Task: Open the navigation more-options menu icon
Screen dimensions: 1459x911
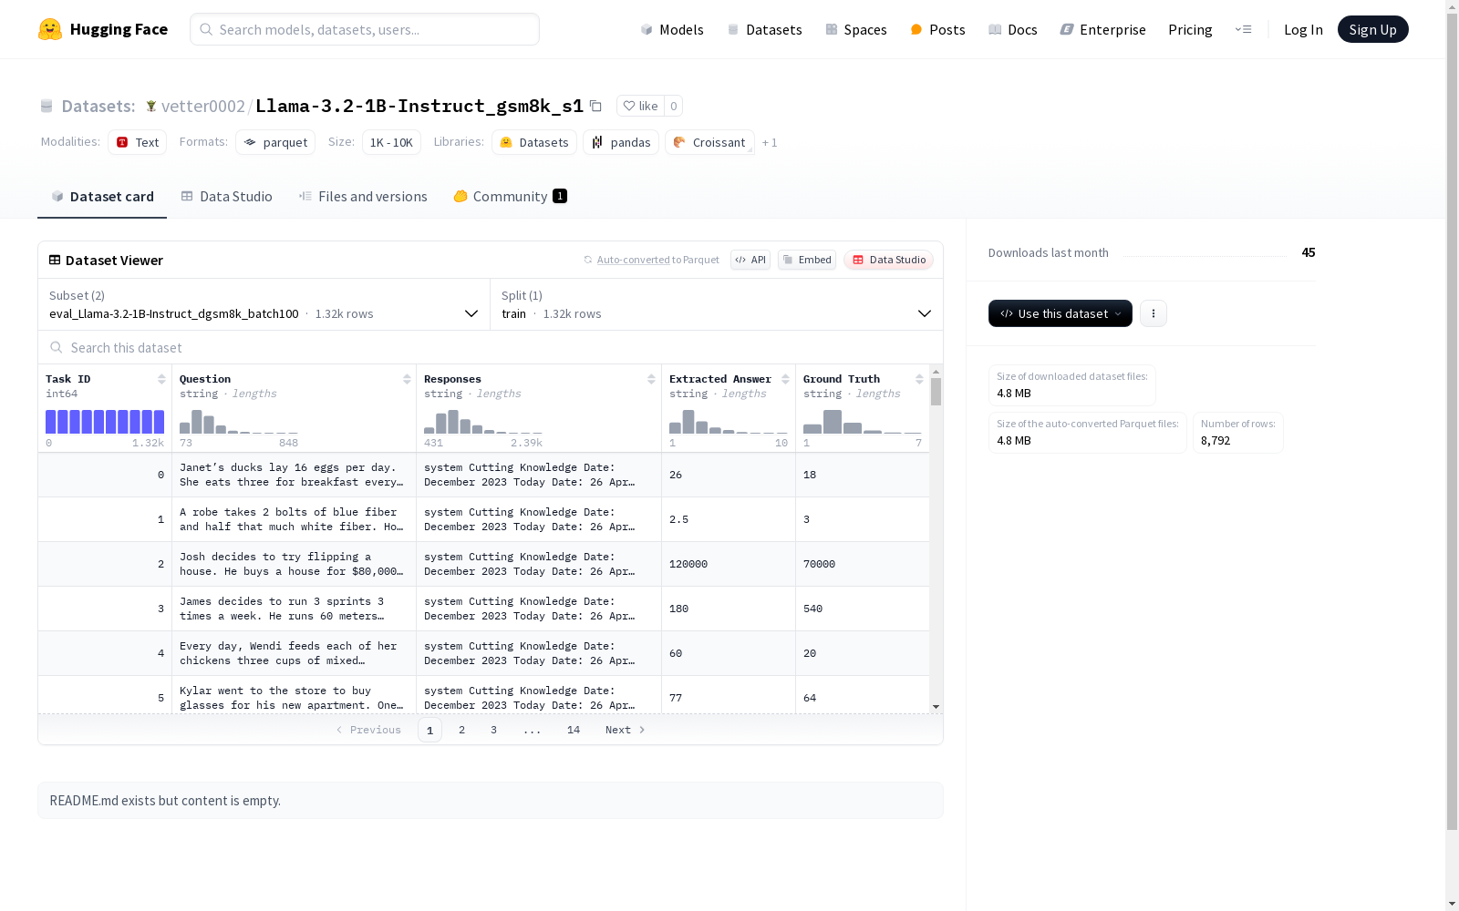Action: coord(1243,29)
